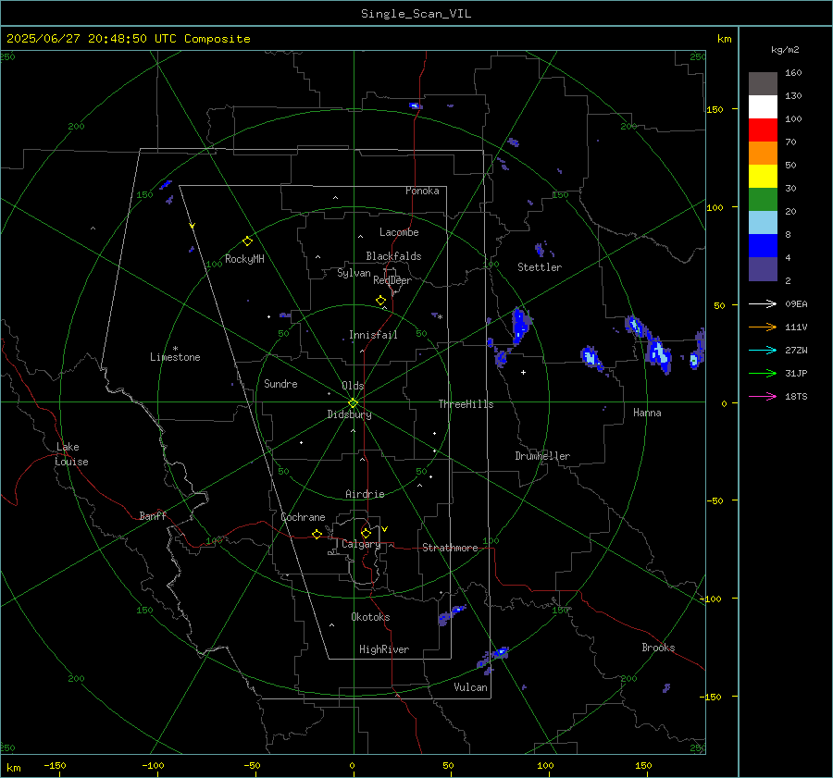
Task: Click the ThreeHills town label
Action: [x=466, y=404]
